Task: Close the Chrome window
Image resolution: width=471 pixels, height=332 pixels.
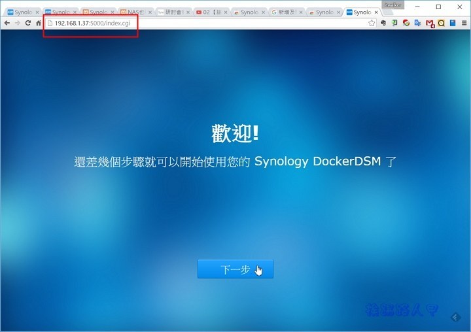Action: (x=460, y=7)
